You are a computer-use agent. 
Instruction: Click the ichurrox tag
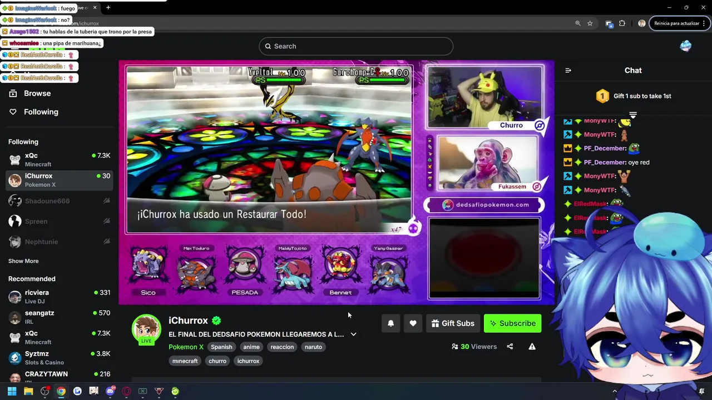(248, 361)
